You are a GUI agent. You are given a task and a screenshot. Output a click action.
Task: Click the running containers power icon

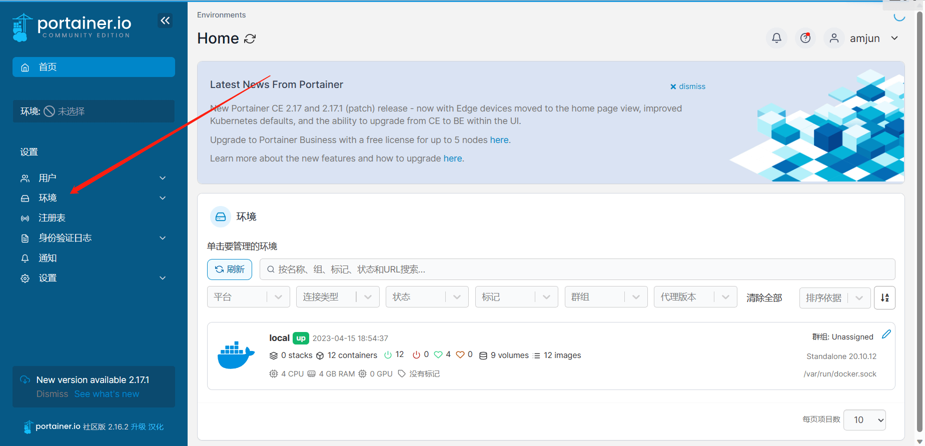point(388,354)
